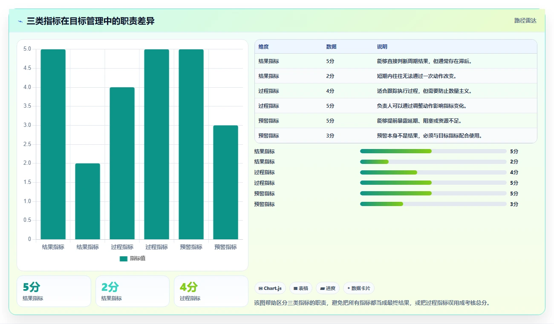The height and width of the screenshot is (324, 554).
Task: Open the 5分 结果指标 data card
Action: (54, 291)
